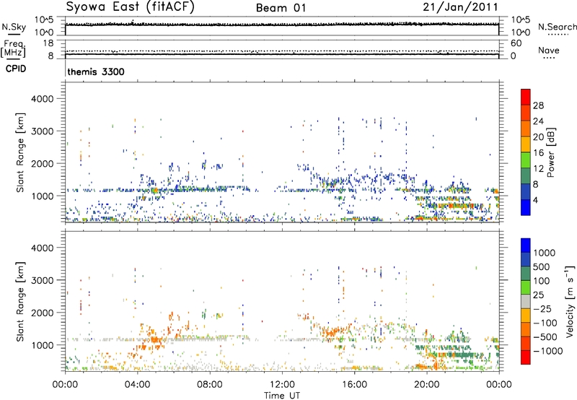Image resolution: width=577 pixels, height=400 pixels.
Task: Click '3000' tick of the power panel
Action: tap(42, 131)
